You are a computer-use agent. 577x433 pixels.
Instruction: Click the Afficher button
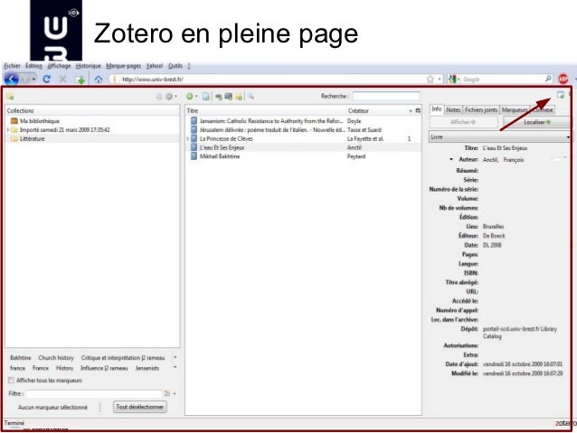coord(463,122)
